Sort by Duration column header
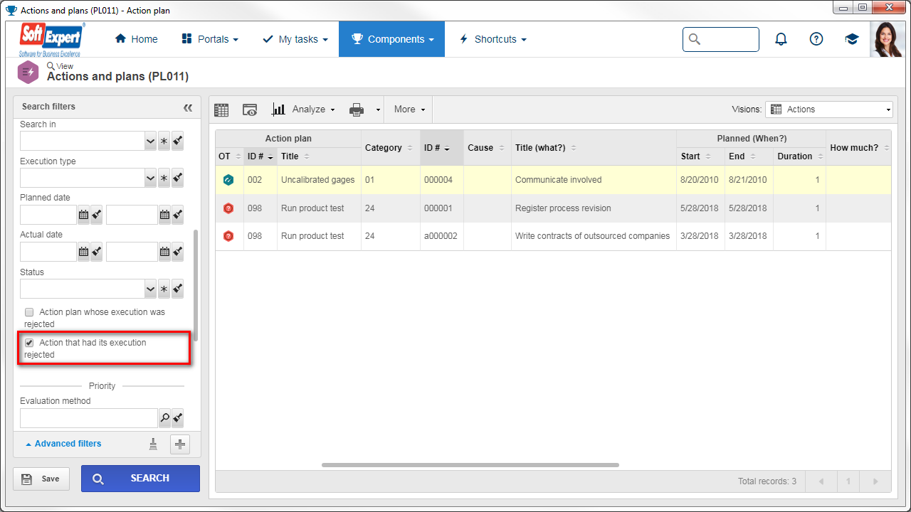911x512 pixels. pyautogui.click(x=800, y=156)
